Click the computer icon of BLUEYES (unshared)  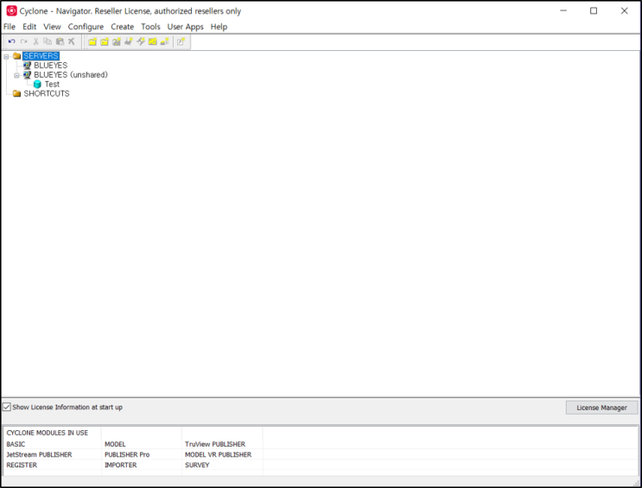(27, 74)
